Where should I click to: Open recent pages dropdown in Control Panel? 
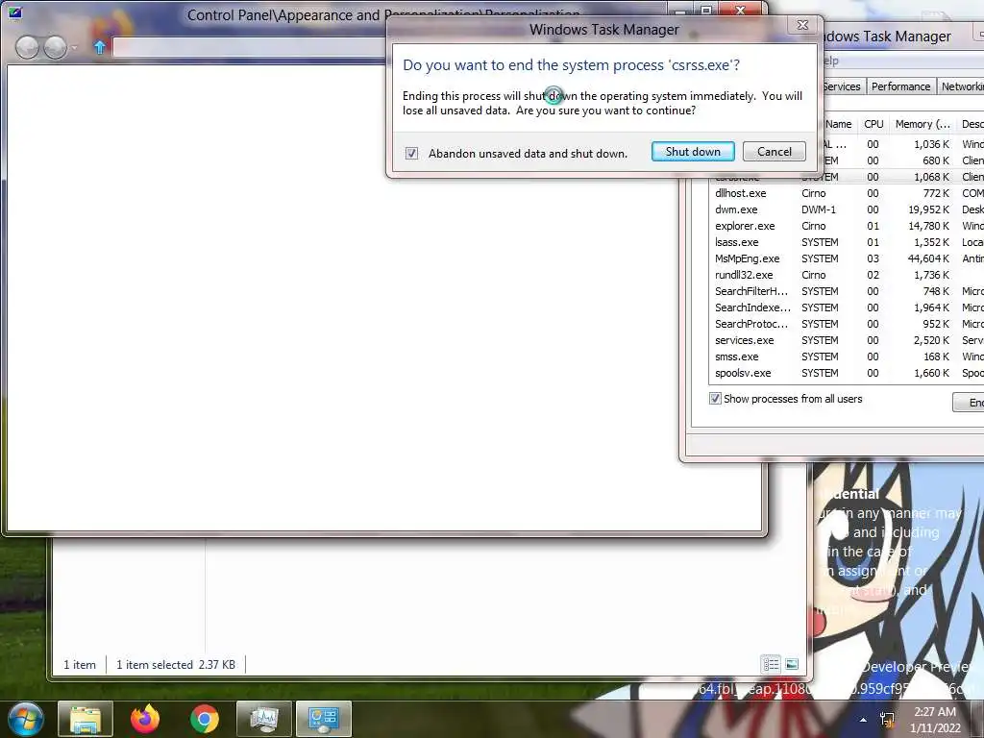point(75,48)
